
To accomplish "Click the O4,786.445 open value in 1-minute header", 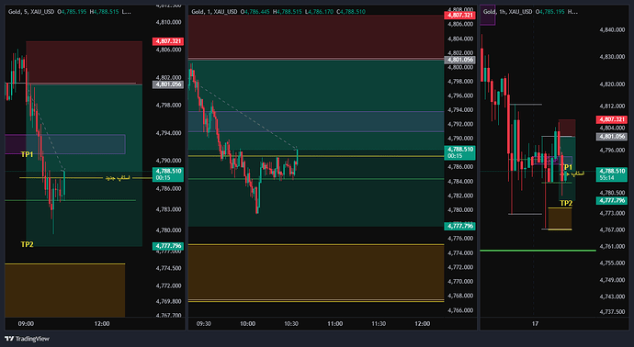I will (256, 12).
